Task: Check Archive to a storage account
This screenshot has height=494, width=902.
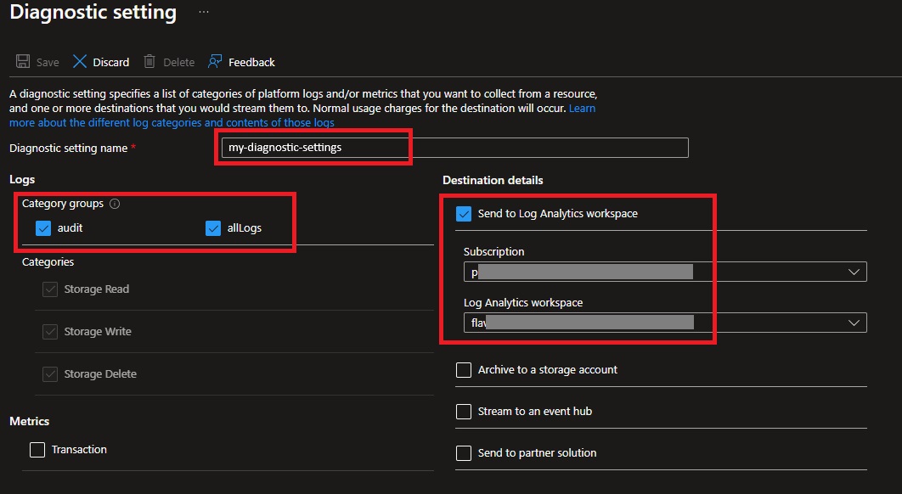Action: pos(464,370)
